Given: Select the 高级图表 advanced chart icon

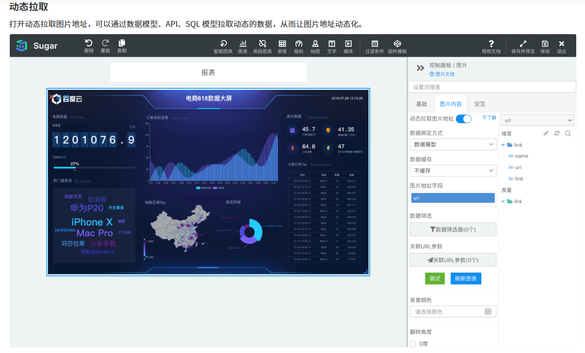Looking at the screenshot, I should (x=263, y=43).
